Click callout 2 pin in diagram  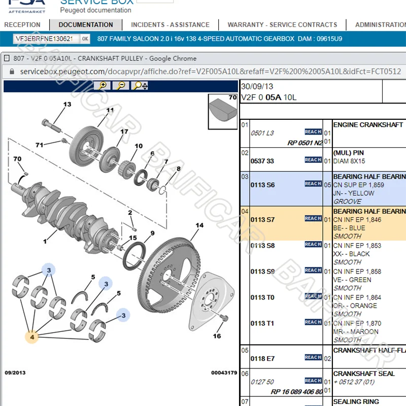(x=130, y=213)
